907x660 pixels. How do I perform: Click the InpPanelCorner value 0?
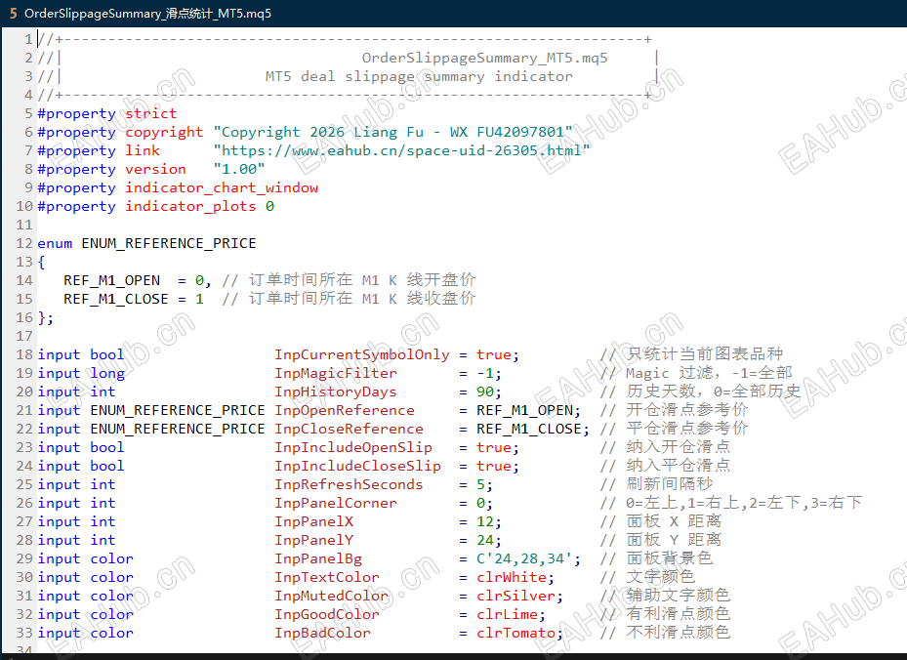[x=480, y=503]
